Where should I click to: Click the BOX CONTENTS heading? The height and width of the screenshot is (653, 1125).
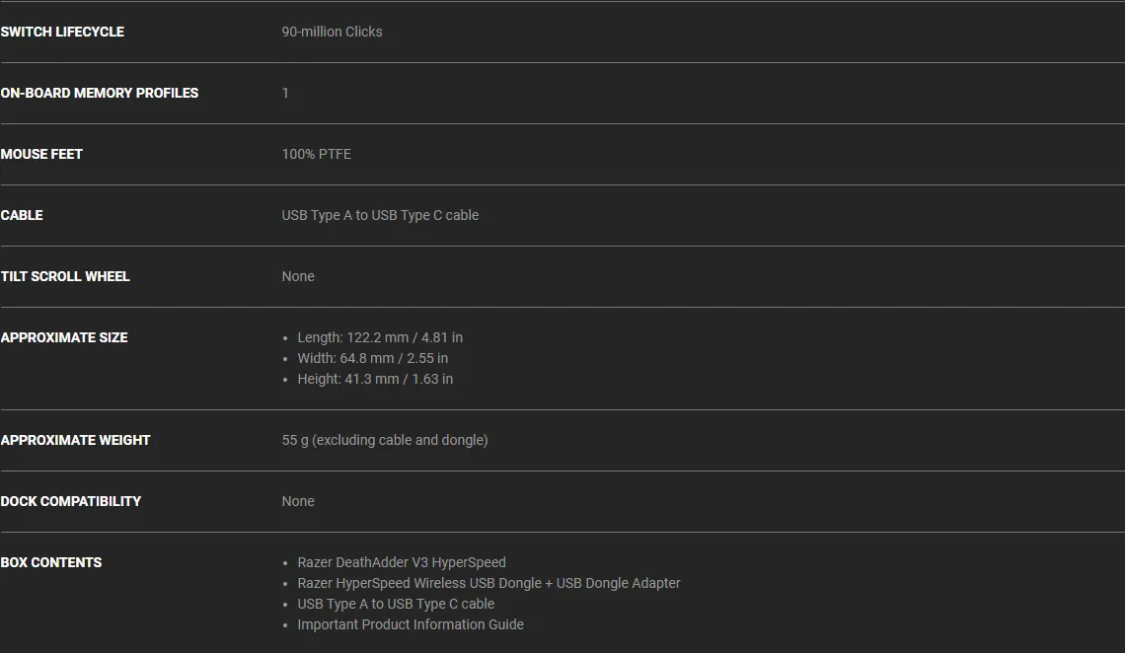[x=51, y=562]
